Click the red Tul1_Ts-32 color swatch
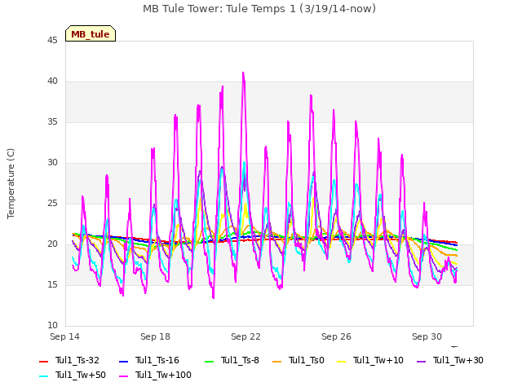522x391 pixels. [43, 361]
